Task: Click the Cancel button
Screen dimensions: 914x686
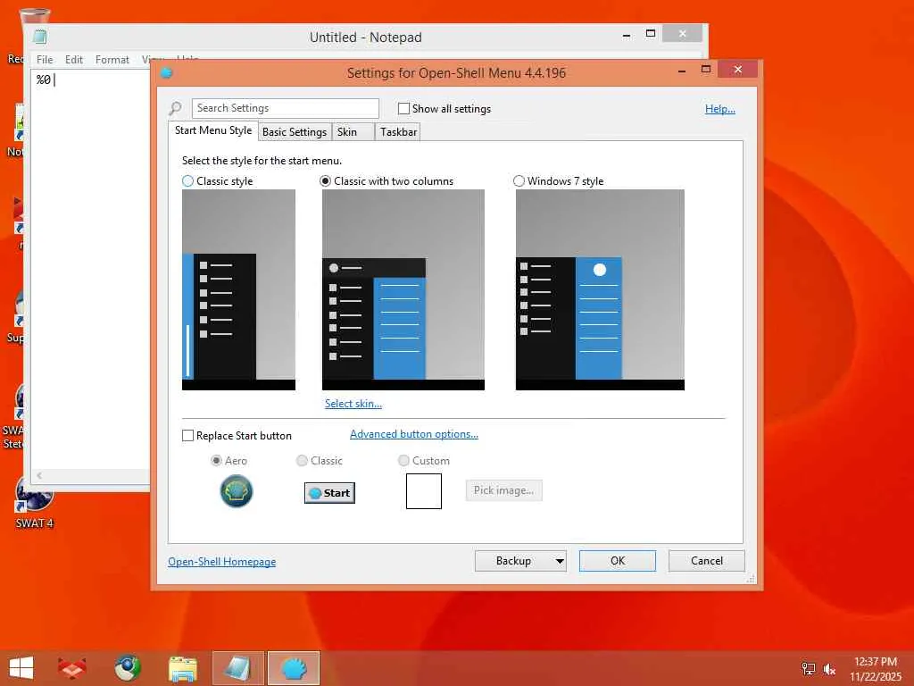Action: (707, 561)
